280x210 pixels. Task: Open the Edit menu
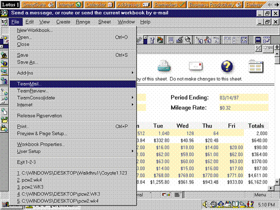30,22
